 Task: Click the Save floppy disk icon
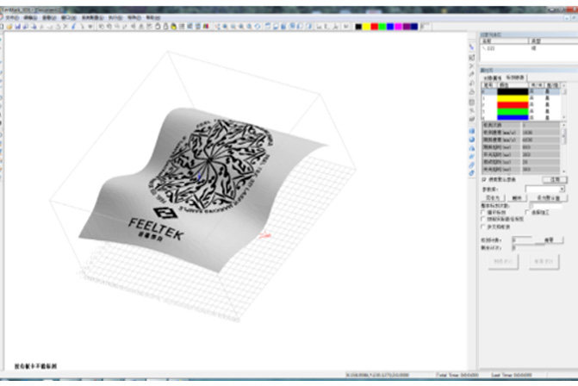17,27
